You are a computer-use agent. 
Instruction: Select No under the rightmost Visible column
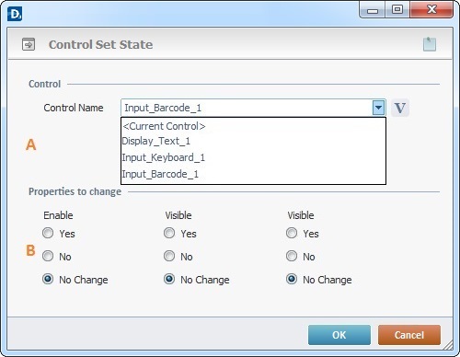tap(292, 256)
